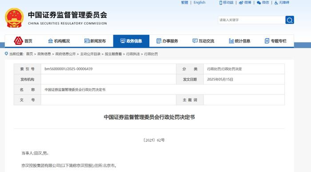Click document number 〔2025〕62号
The height and width of the screenshot is (172, 311).
click(154, 140)
